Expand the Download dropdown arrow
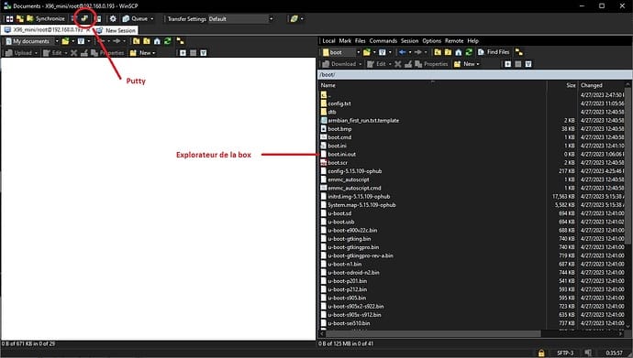633x358 pixels. [x=361, y=64]
